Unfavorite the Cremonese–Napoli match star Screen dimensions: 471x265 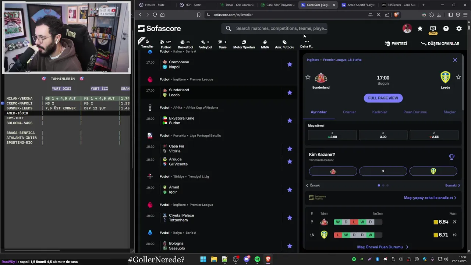click(290, 64)
